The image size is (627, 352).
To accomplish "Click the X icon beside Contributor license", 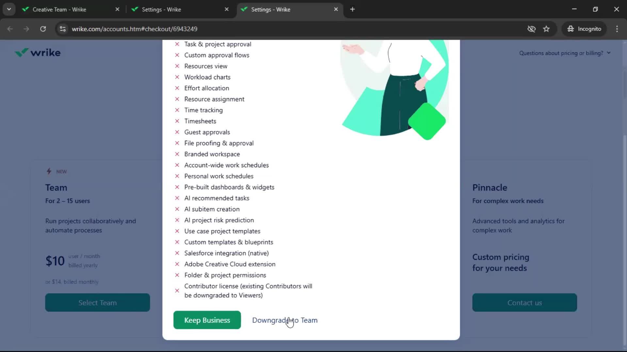I will [177, 290].
